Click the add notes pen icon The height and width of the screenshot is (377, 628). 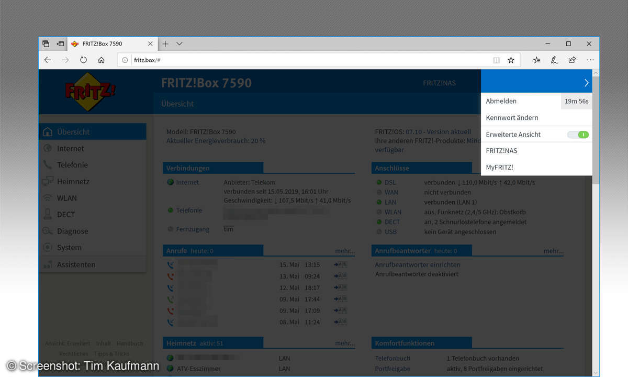click(x=554, y=60)
